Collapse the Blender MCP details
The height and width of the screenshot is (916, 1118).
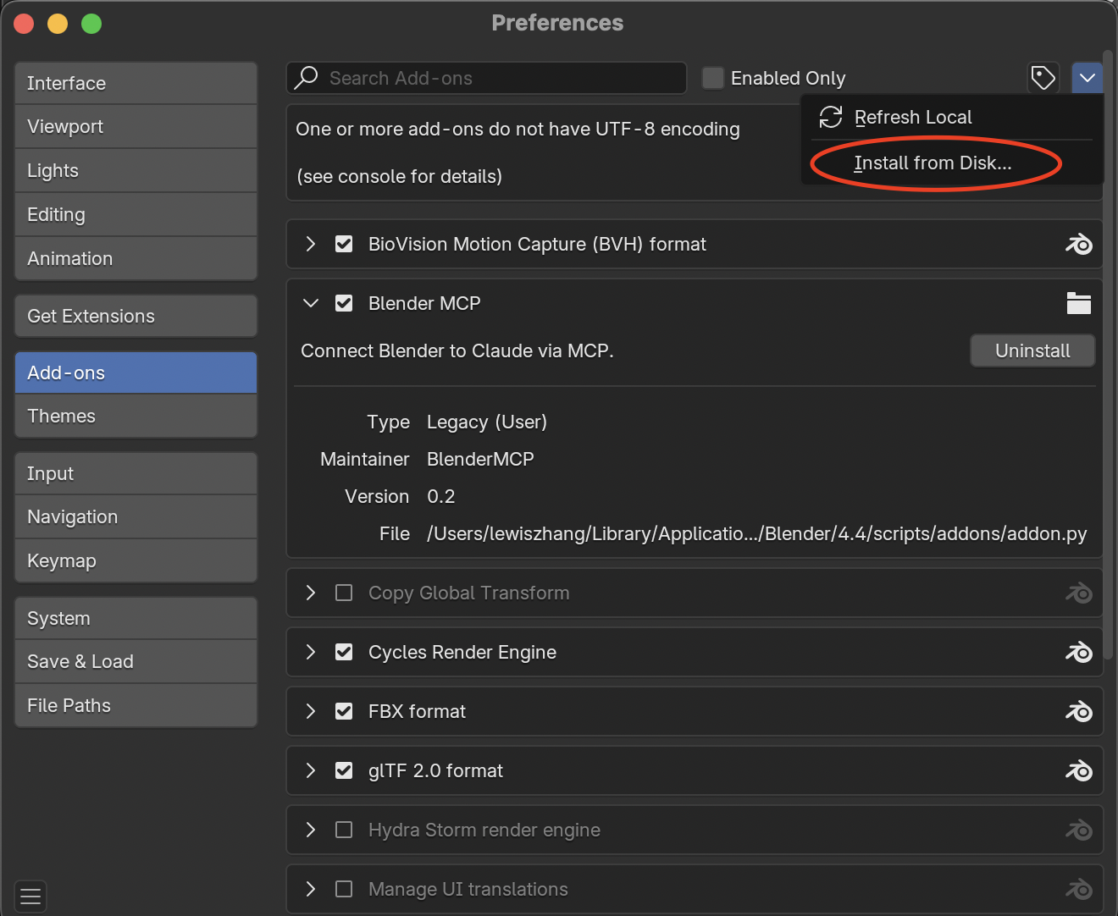point(311,303)
